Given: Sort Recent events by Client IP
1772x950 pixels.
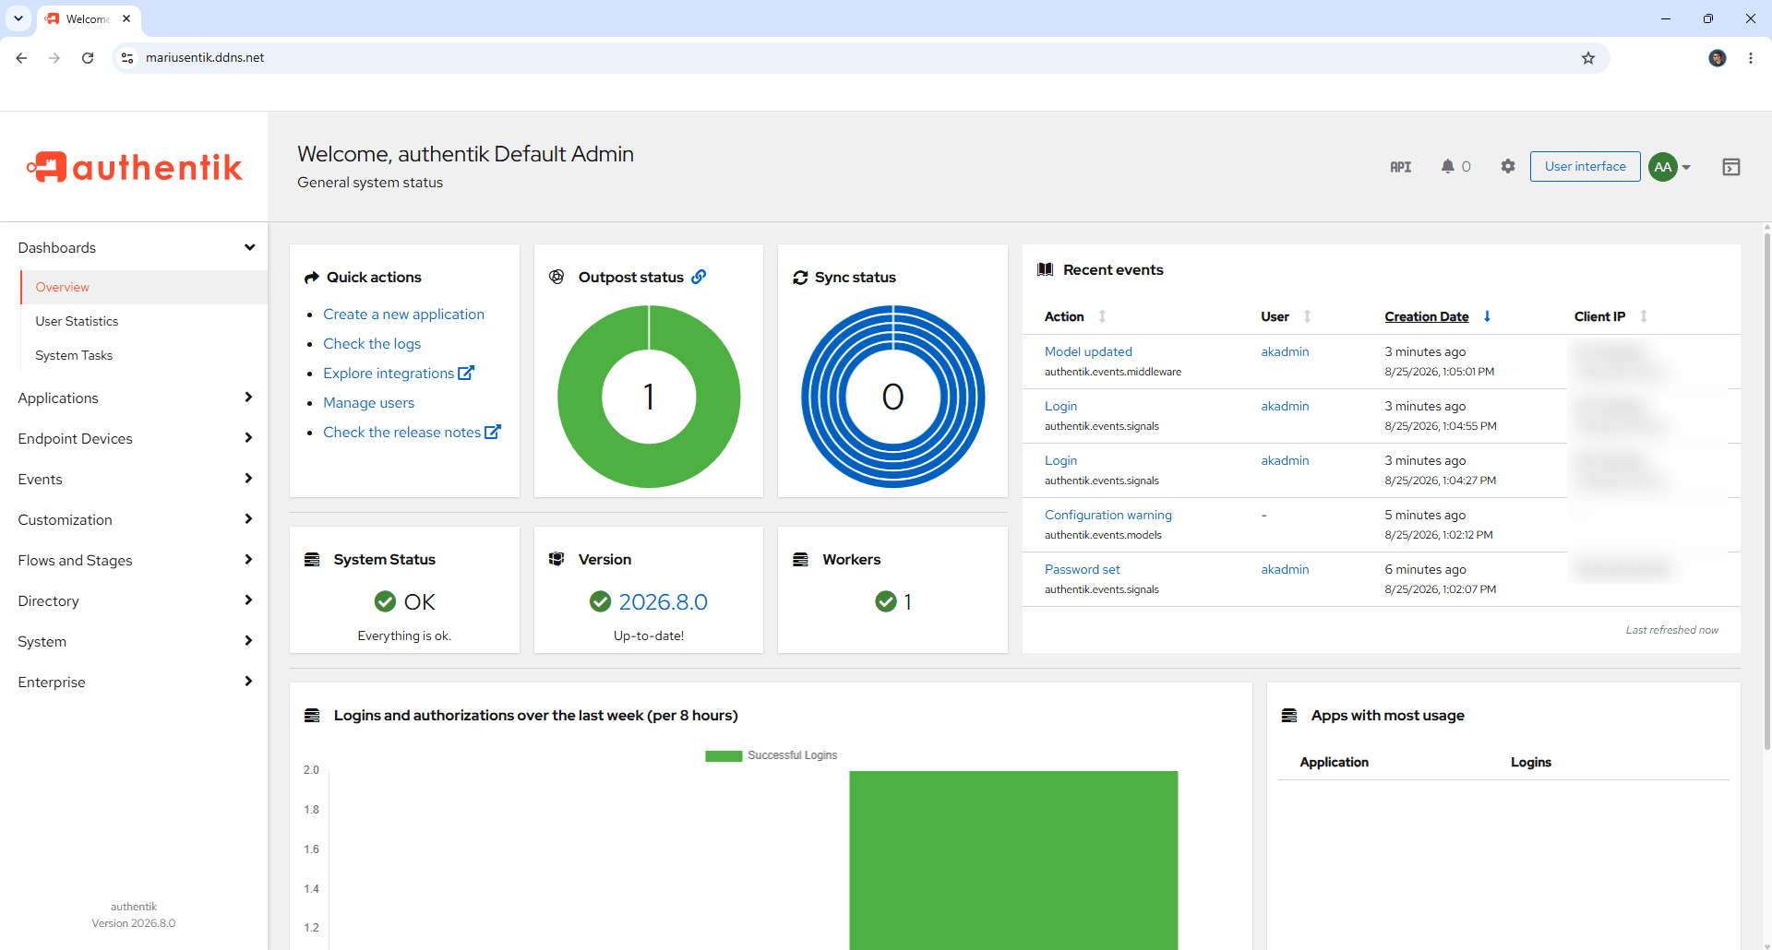Looking at the screenshot, I should pos(1644,316).
